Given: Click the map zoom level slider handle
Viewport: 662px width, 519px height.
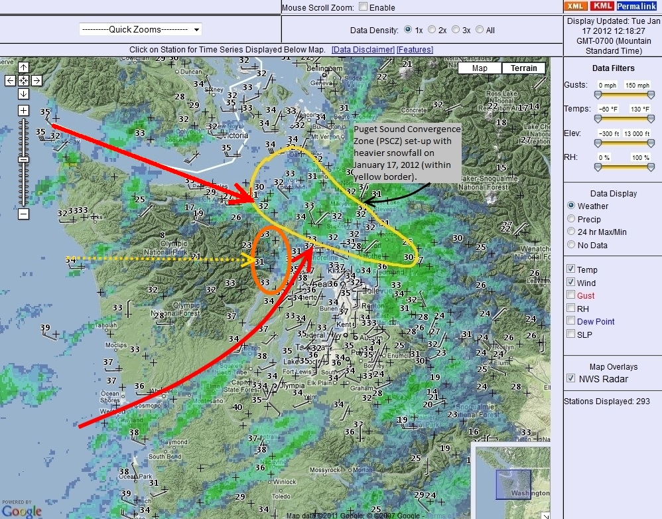Looking at the screenshot, I should pos(23,160).
